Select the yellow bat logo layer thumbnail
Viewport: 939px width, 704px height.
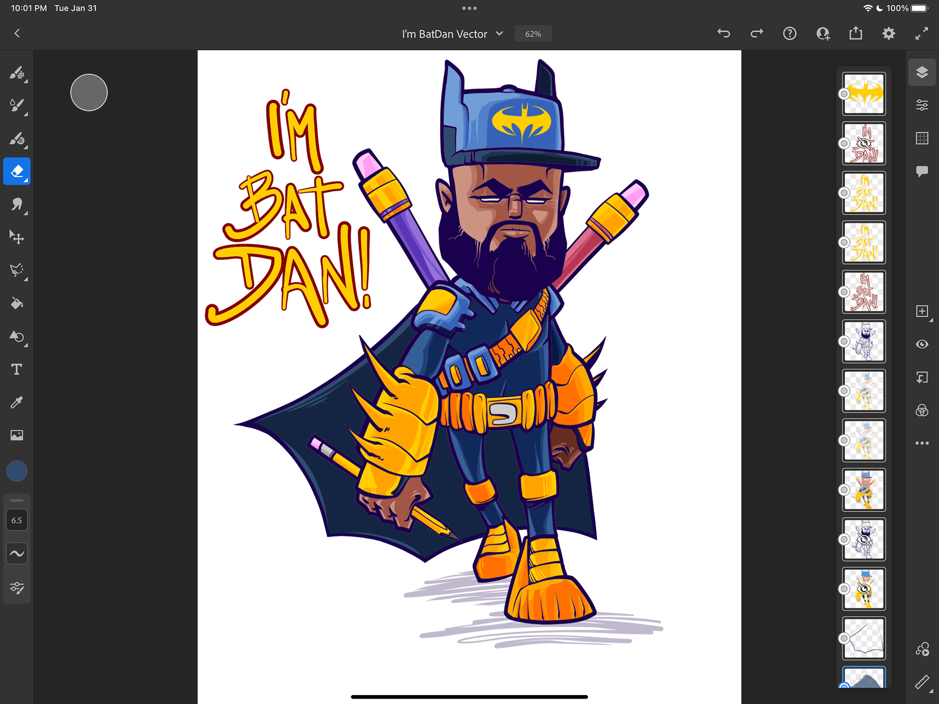coord(864,94)
